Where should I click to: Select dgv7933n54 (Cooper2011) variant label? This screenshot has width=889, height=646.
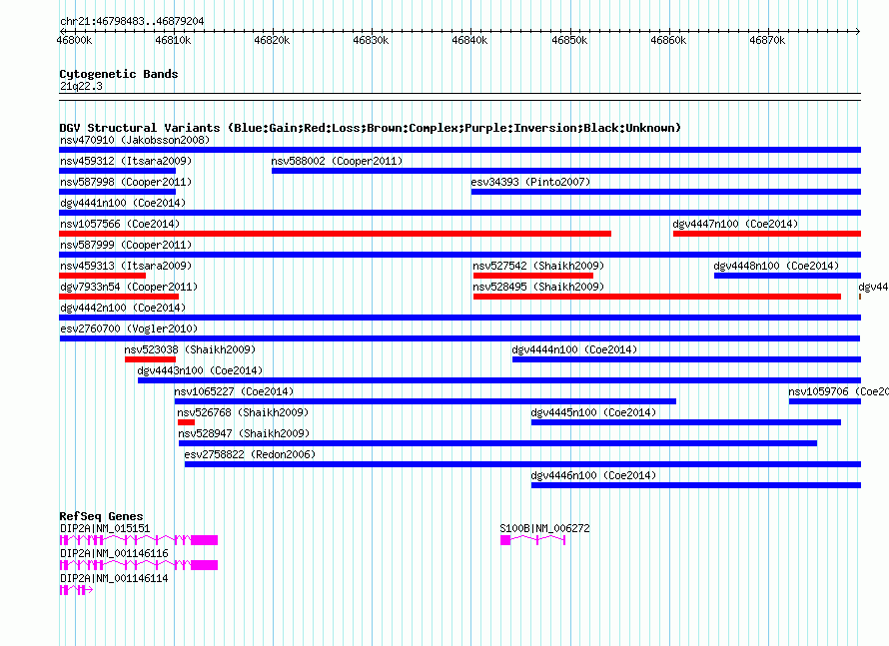point(129,287)
